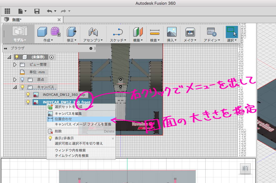The image size is (276, 183).
Task: Click the assembly joint icon
Action: [93, 32]
